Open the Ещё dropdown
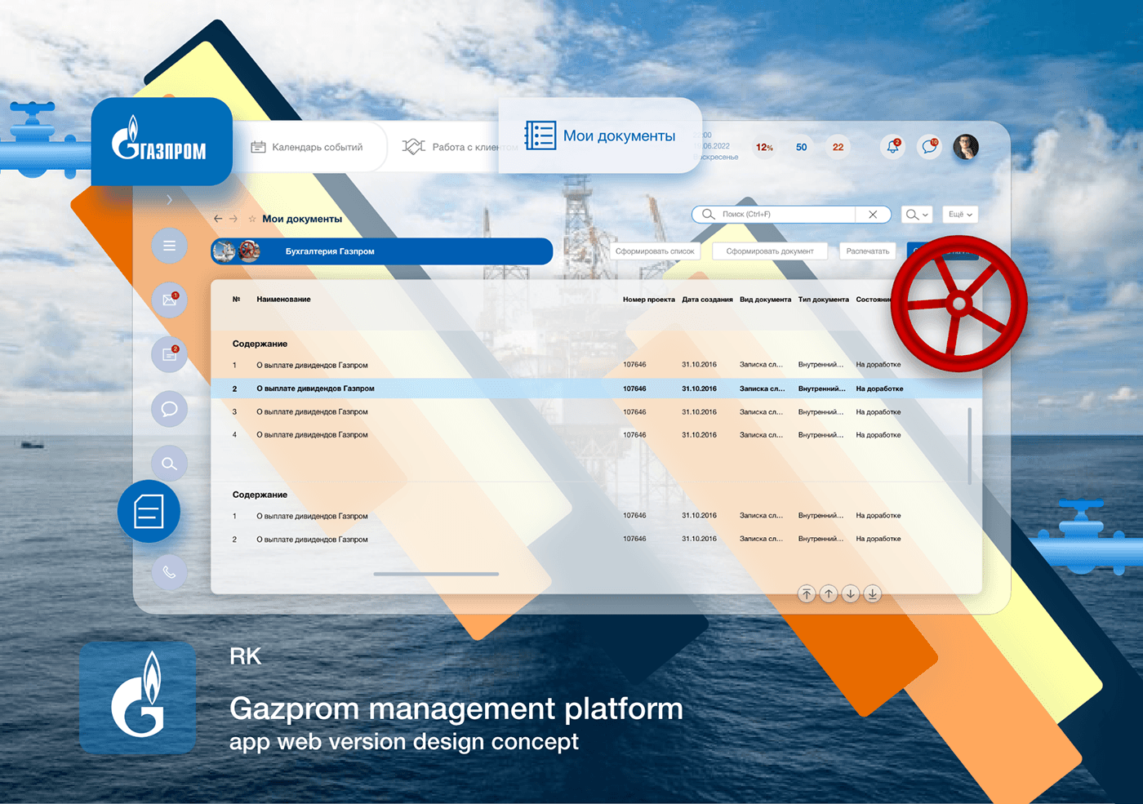 pyautogui.click(x=960, y=214)
